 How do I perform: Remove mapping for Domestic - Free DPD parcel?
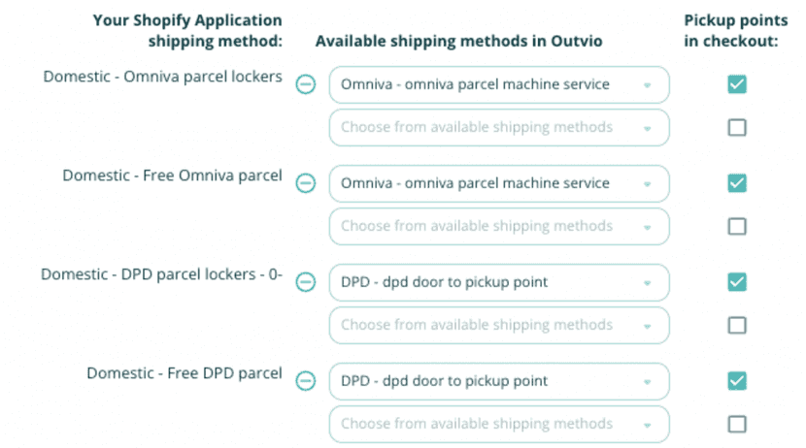(x=306, y=381)
